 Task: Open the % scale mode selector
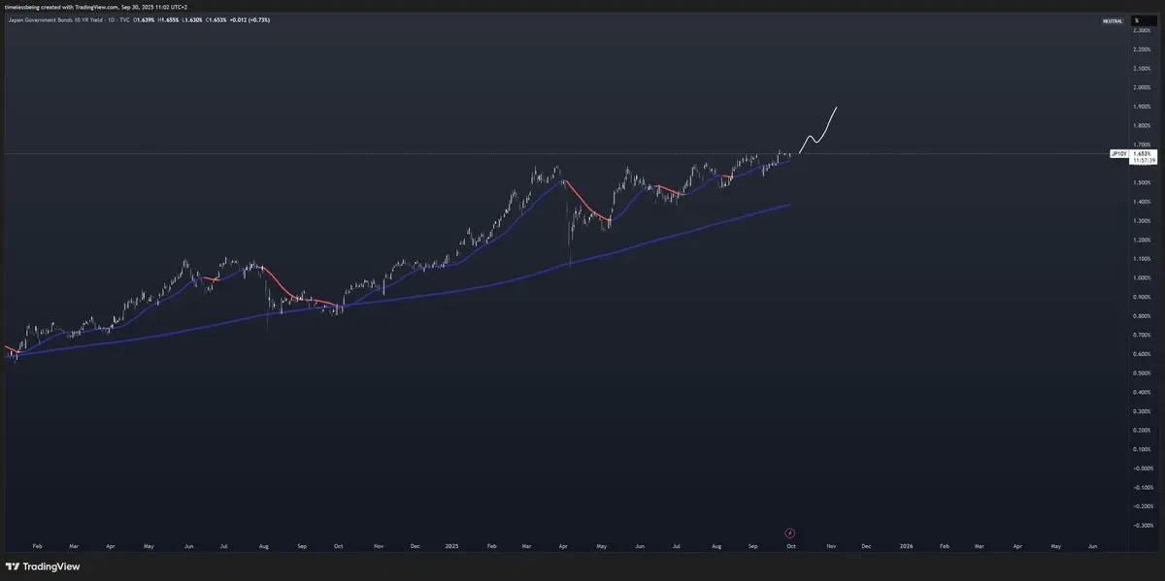coord(1144,20)
